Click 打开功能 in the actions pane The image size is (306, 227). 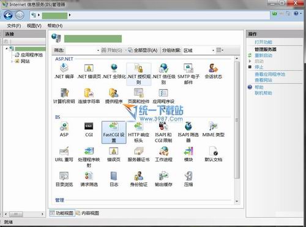[x=263, y=42]
